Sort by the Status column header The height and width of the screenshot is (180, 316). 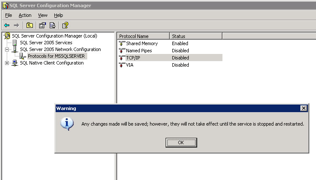pyautogui.click(x=196, y=36)
